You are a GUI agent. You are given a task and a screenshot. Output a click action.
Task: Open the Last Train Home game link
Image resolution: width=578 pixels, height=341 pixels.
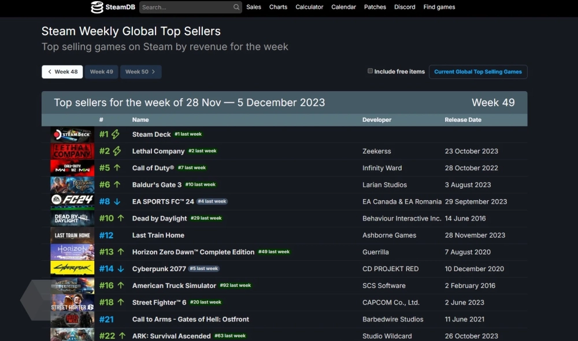(158, 235)
